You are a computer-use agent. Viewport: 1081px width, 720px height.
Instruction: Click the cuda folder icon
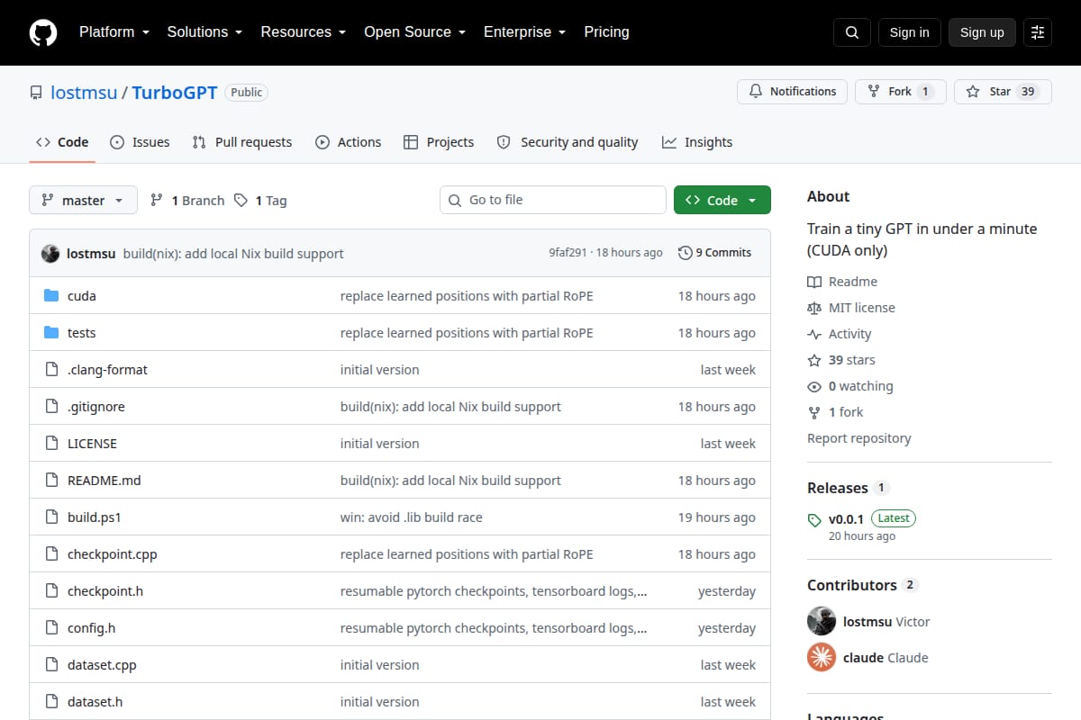[x=51, y=296]
